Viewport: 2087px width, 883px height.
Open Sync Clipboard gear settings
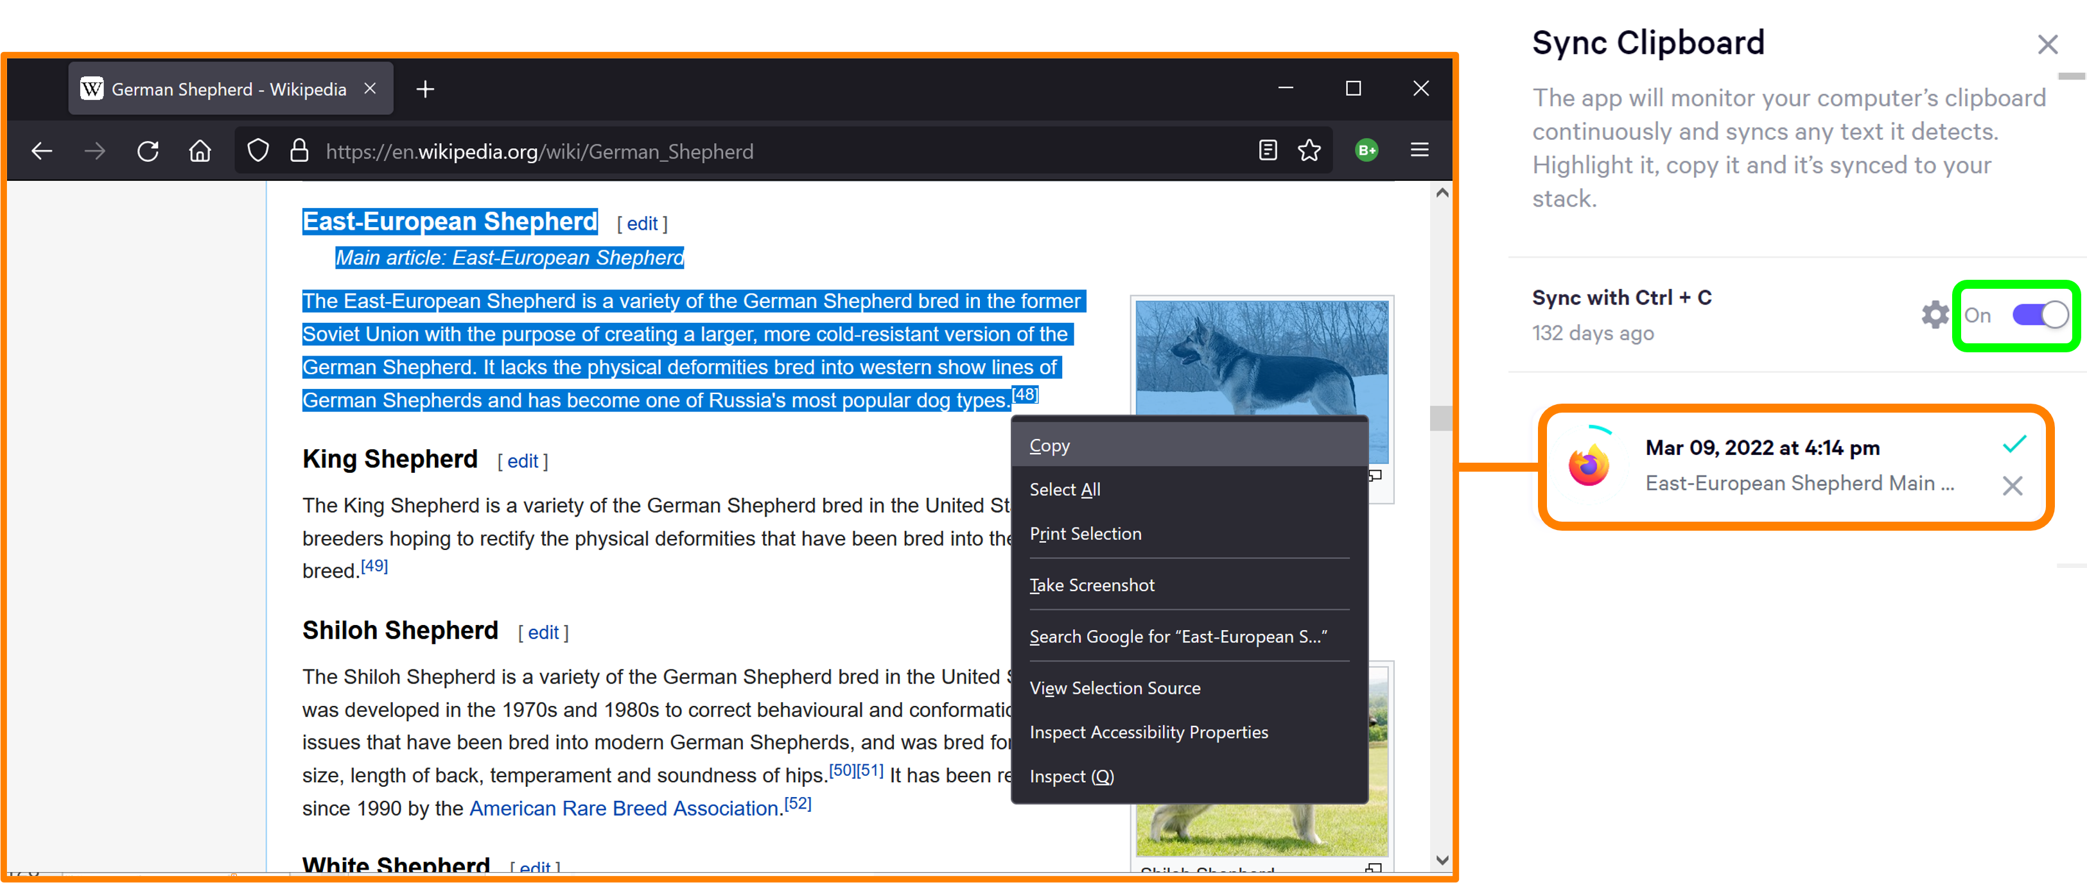1935,315
